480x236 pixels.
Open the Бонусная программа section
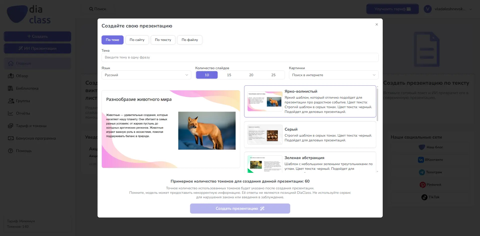[x=36, y=138]
